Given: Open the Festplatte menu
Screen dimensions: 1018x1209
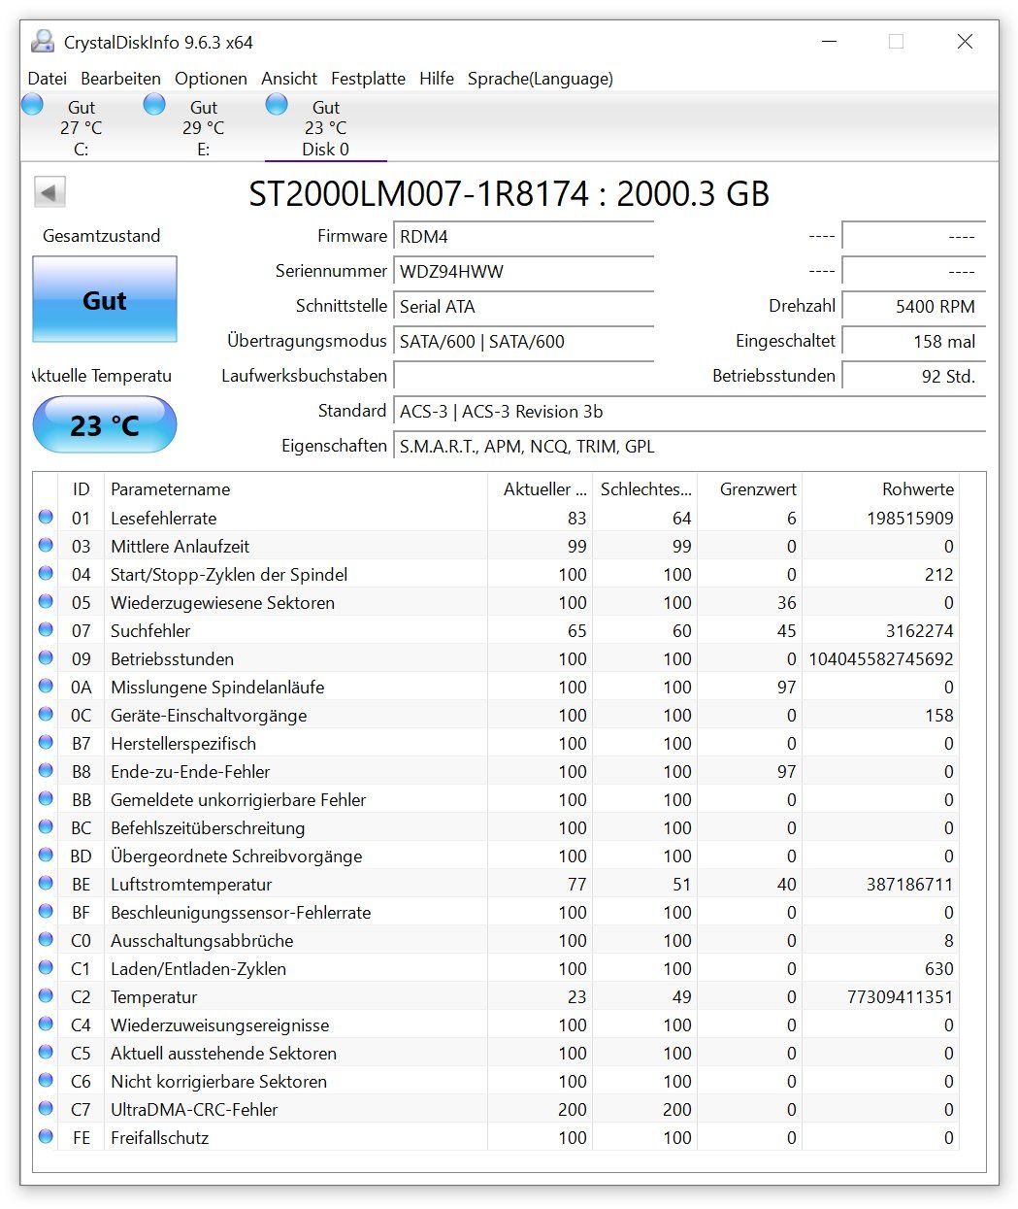Looking at the screenshot, I should 368,79.
